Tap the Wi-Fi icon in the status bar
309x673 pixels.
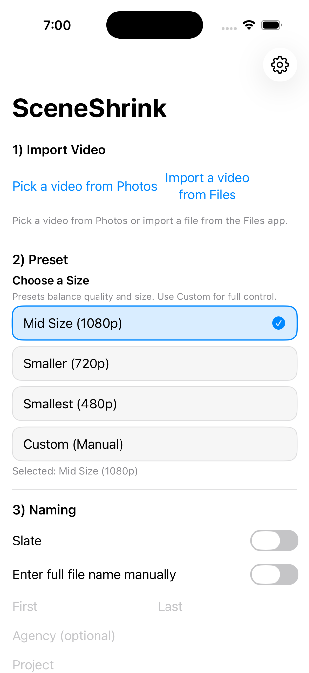point(249,24)
